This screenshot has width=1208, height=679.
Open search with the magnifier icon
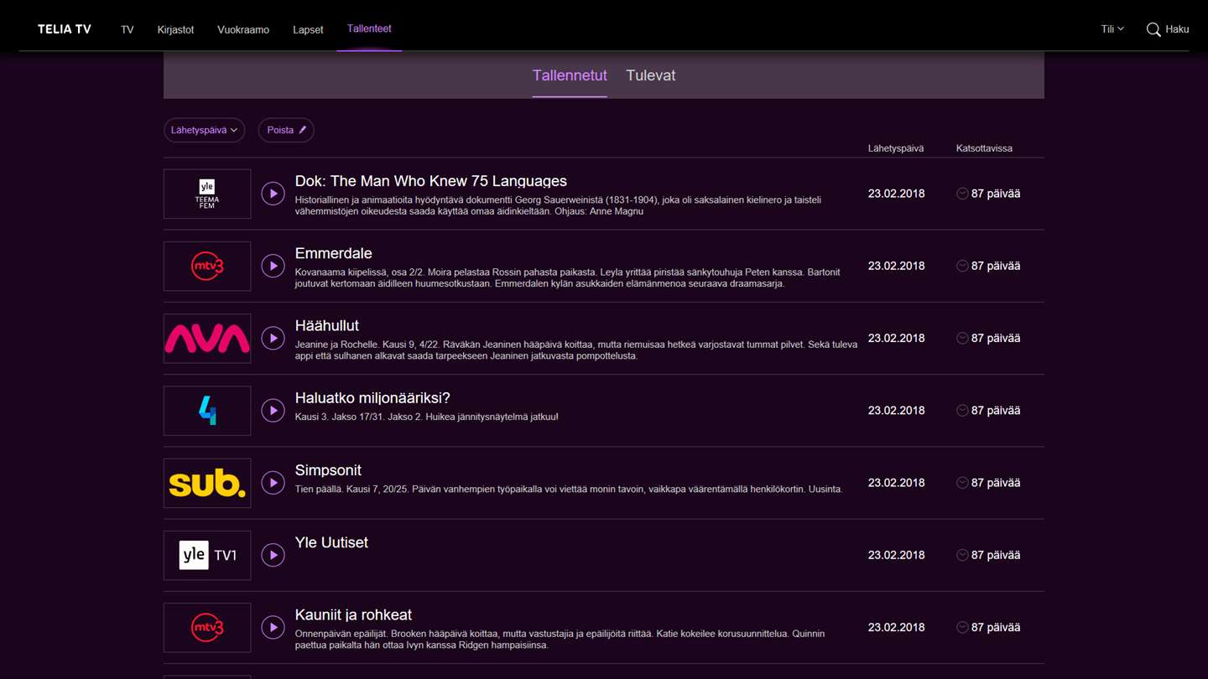pos(1153,29)
